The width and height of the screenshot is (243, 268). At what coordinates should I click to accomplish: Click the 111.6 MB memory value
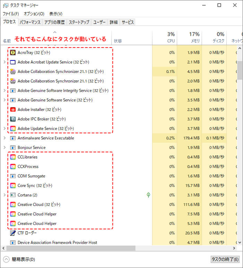click(x=192, y=204)
